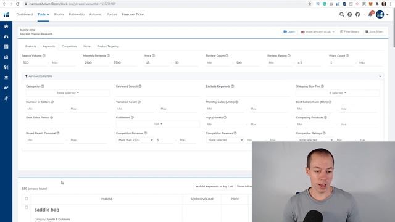Click the Exclude Keywords input field
The height and width of the screenshot is (222, 395).
pyautogui.click(x=247, y=93)
